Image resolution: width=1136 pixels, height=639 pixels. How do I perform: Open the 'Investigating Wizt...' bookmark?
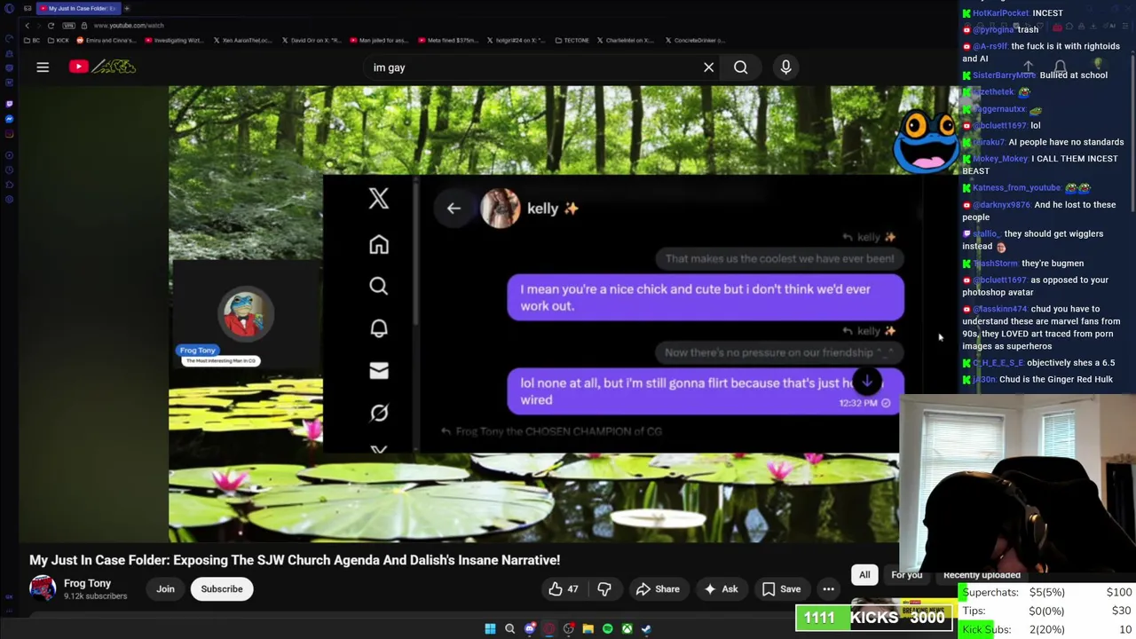click(x=173, y=40)
